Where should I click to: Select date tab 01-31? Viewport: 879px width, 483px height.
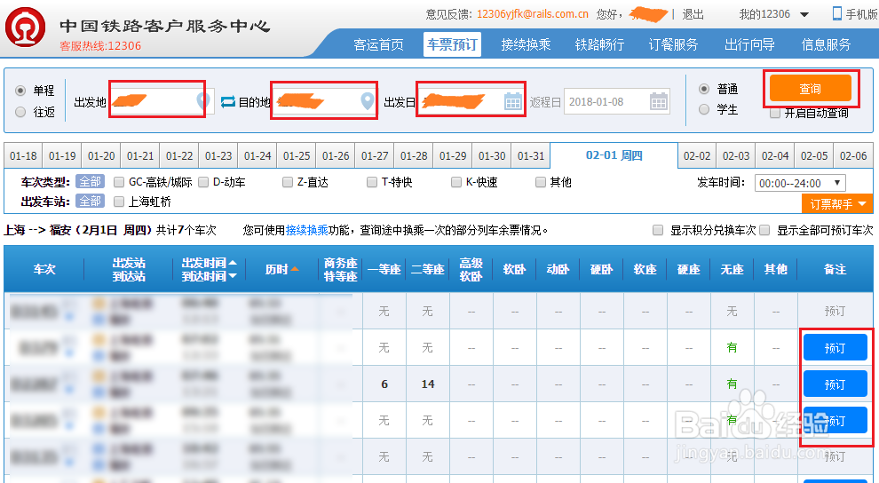[x=531, y=155]
